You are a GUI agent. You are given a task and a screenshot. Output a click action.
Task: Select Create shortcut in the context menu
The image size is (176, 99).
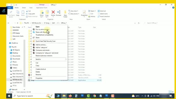41,69
